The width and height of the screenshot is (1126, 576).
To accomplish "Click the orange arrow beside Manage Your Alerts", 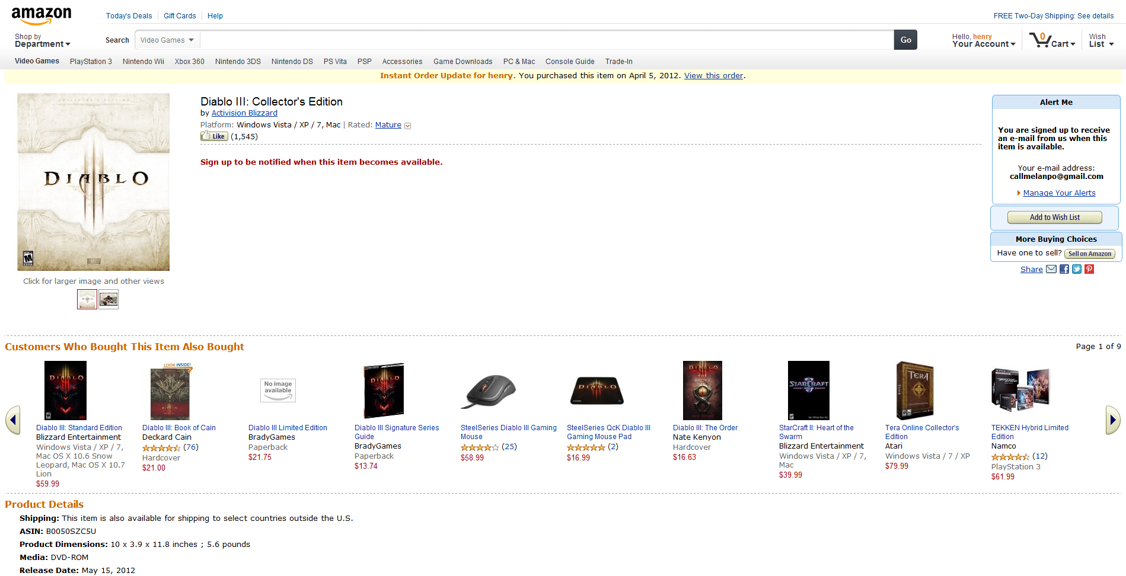I will 1019,193.
